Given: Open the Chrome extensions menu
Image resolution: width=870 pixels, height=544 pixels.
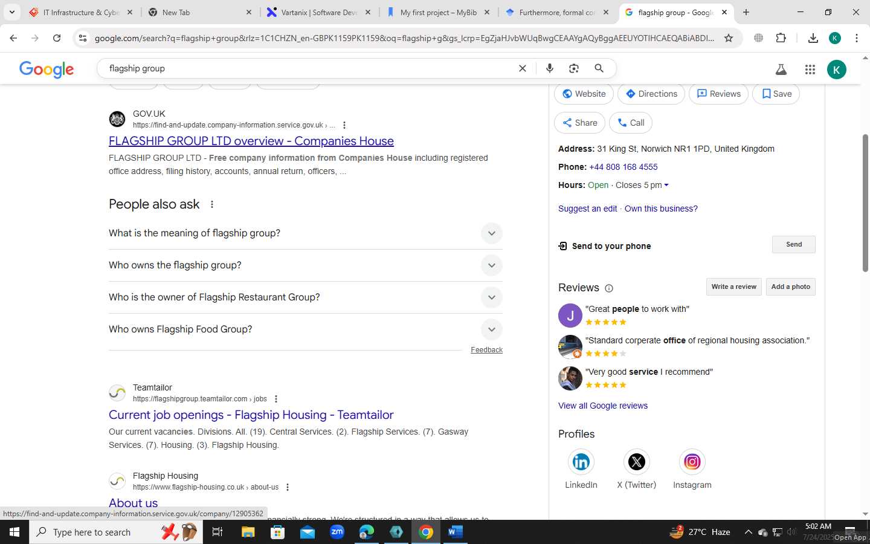Looking at the screenshot, I should tap(781, 38).
